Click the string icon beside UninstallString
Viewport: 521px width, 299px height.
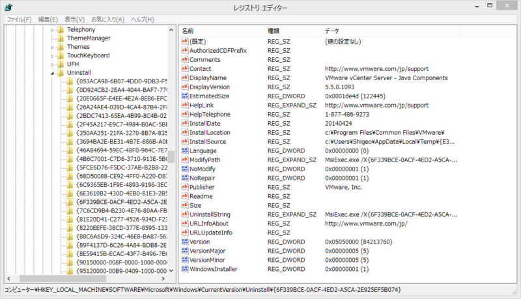click(185, 214)
